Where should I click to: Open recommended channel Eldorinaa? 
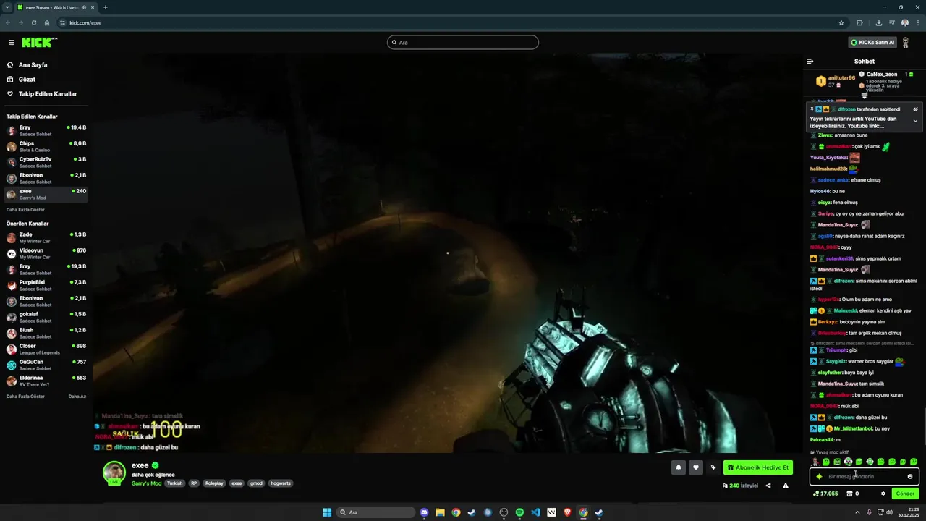click(x=46, y=381)
